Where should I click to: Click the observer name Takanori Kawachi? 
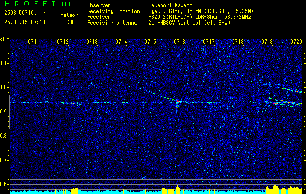171,5
